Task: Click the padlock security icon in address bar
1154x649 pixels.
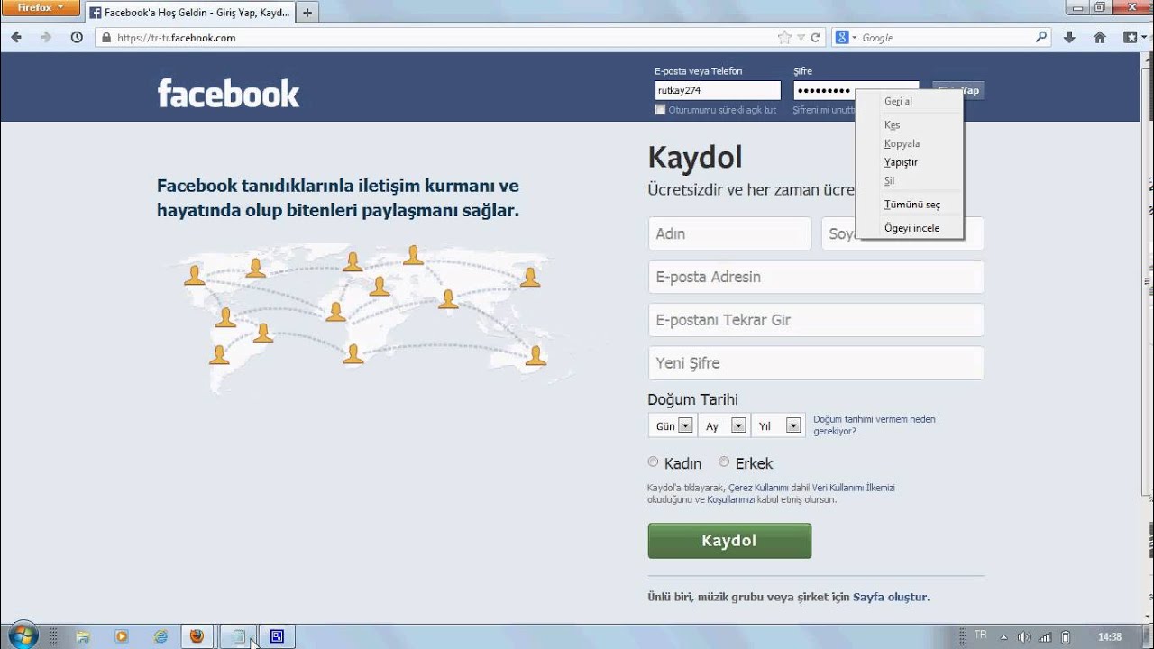Action: (106, 38)
